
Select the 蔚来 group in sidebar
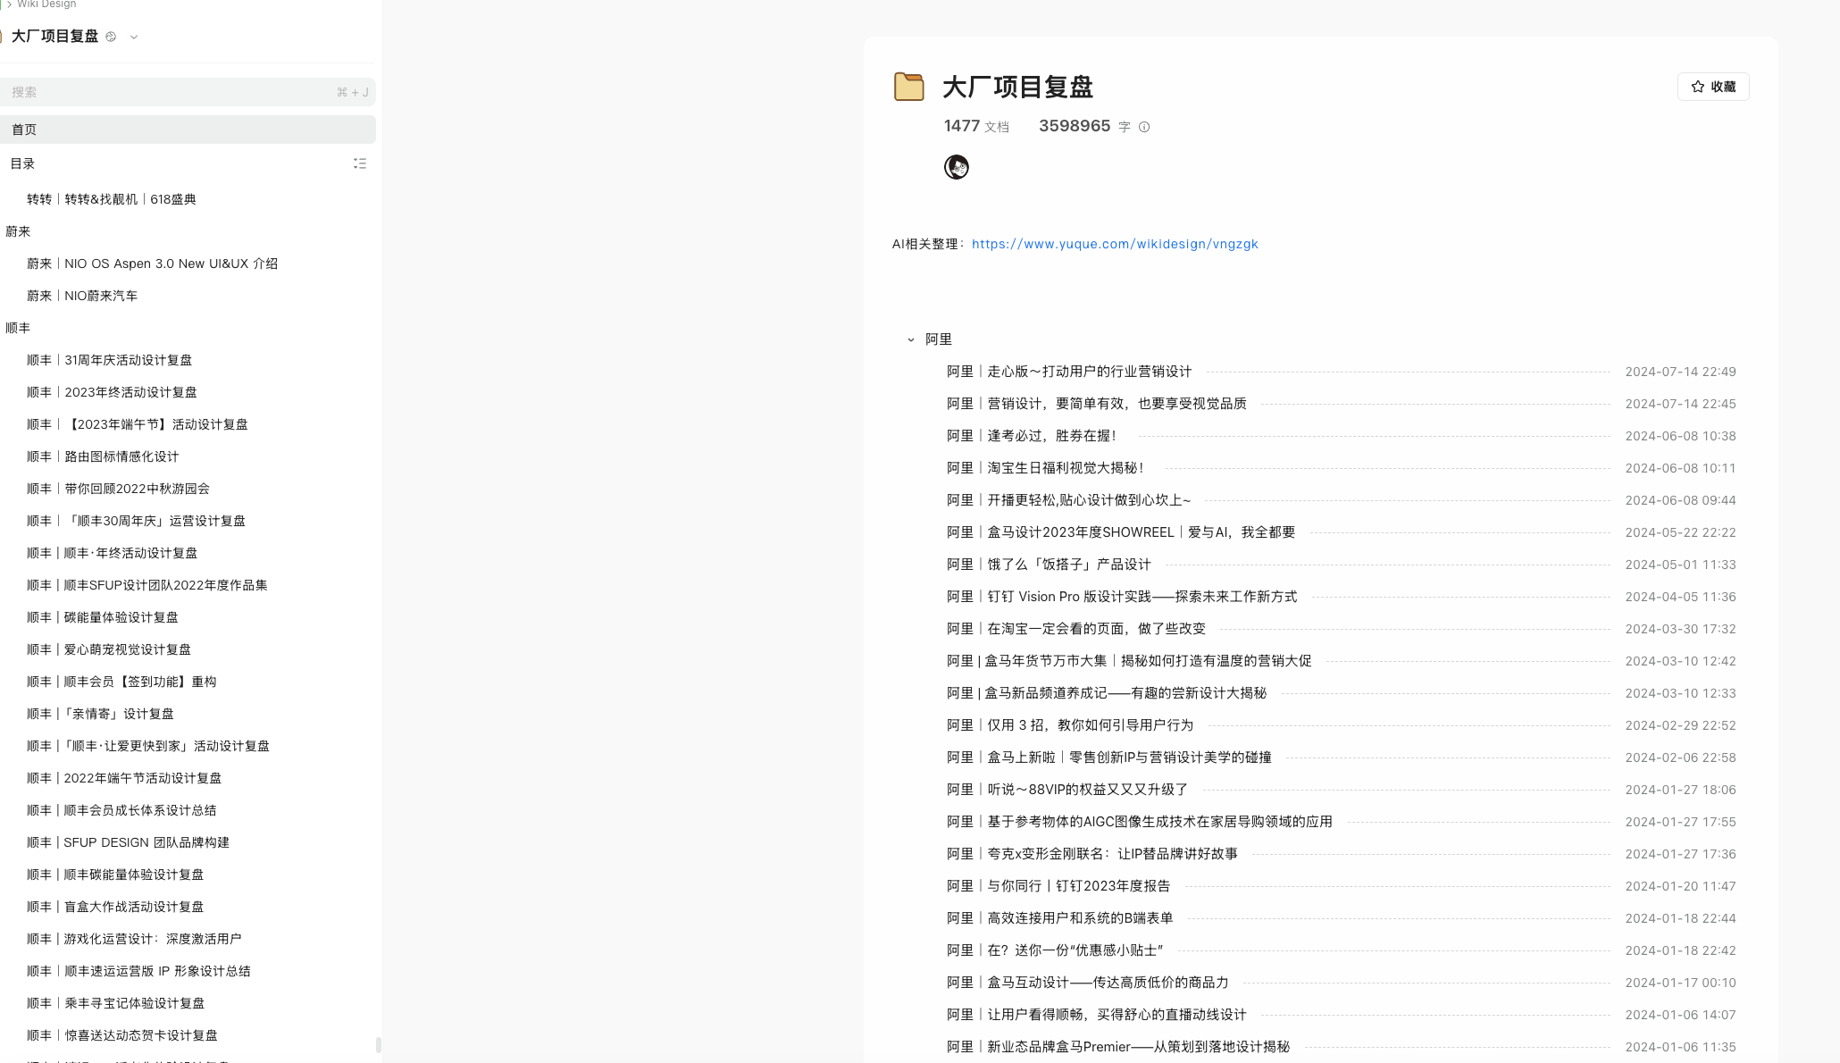click(x=18, y=231)
